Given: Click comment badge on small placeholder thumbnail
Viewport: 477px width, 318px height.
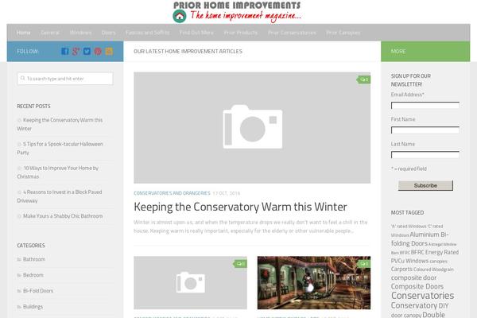Looking at the screenshot, I should click(240, 264).
